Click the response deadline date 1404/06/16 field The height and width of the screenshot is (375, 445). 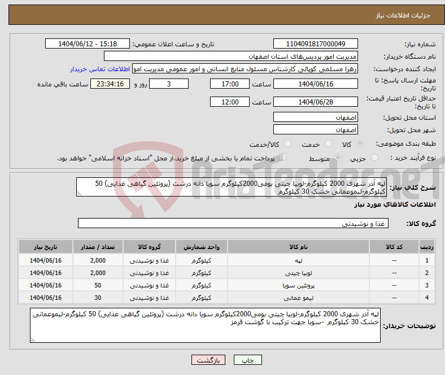coord(315,84)
